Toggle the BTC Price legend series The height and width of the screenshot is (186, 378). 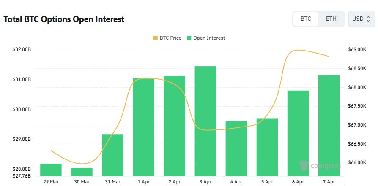(170, 38)
